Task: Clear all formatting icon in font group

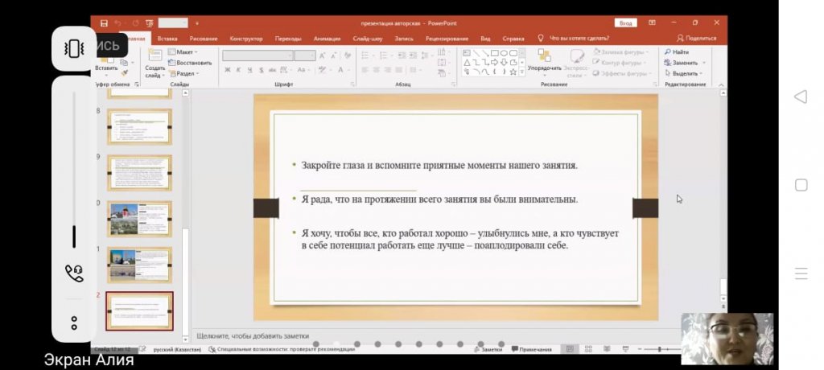Action: [348, 55]
